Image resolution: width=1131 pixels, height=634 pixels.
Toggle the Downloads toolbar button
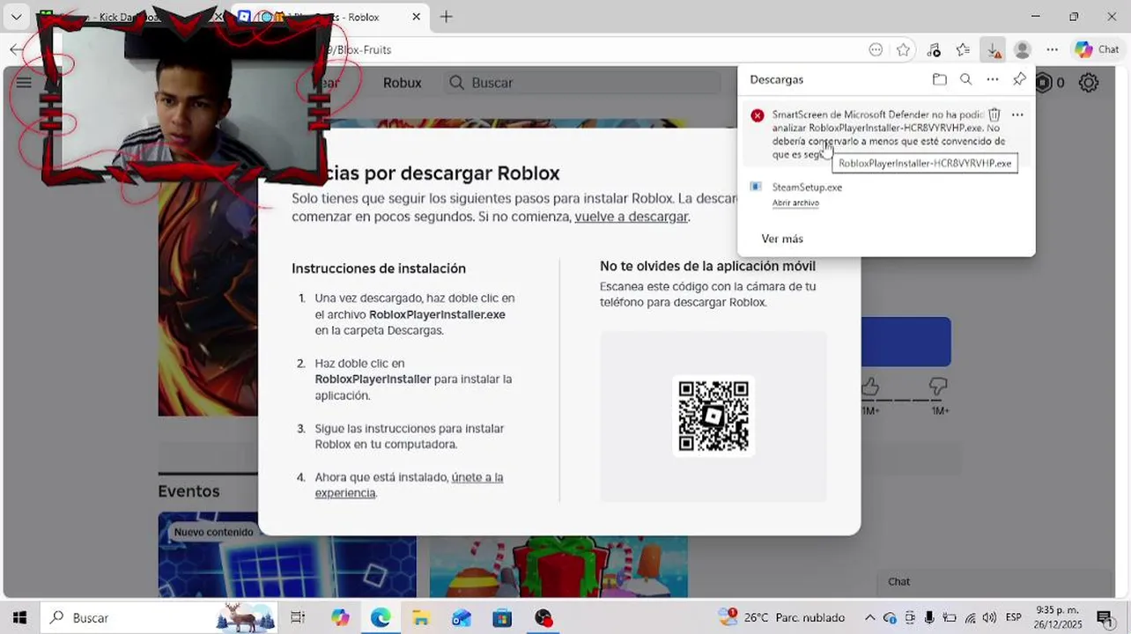[993, 50]
